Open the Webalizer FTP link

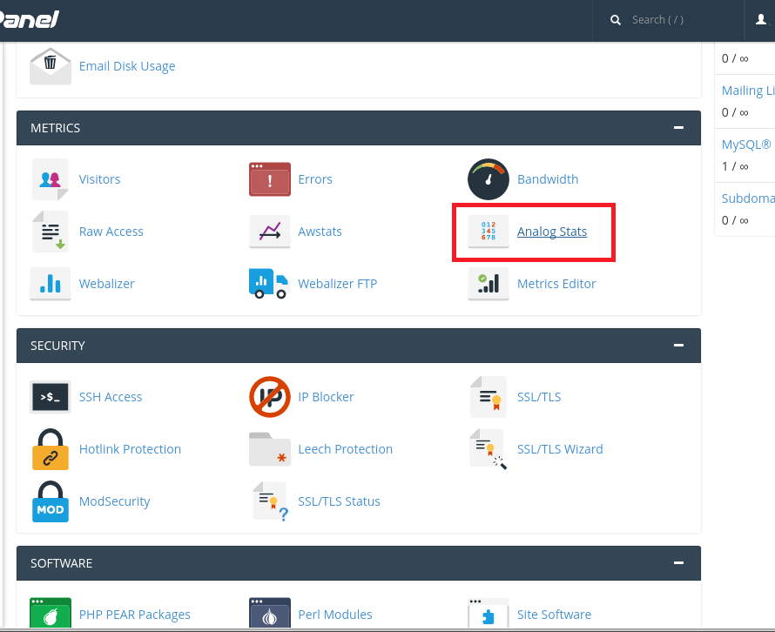coord(338,284)
